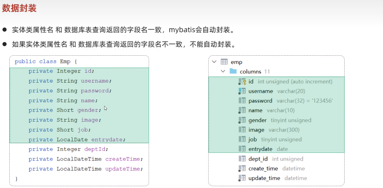Select the entrydate date column name
Screen dimensions: 383x188
260,149
